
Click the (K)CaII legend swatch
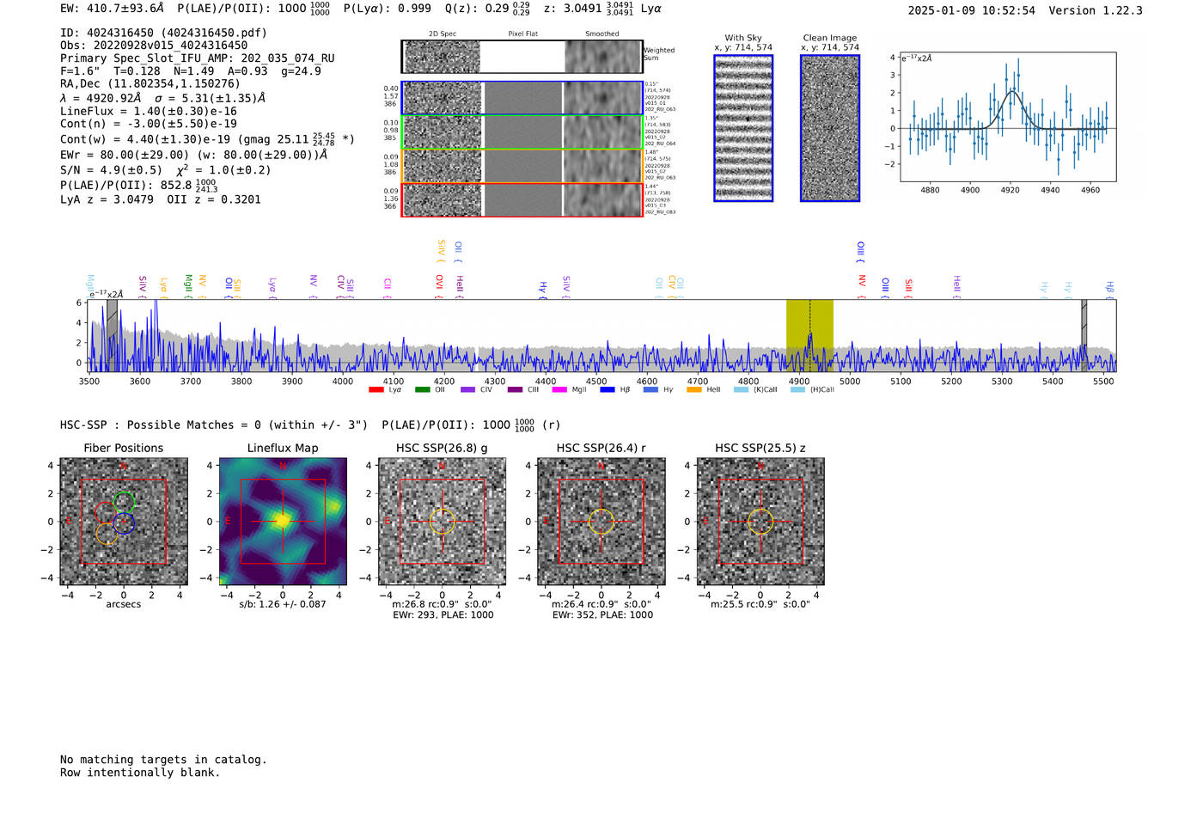[741, 390]
